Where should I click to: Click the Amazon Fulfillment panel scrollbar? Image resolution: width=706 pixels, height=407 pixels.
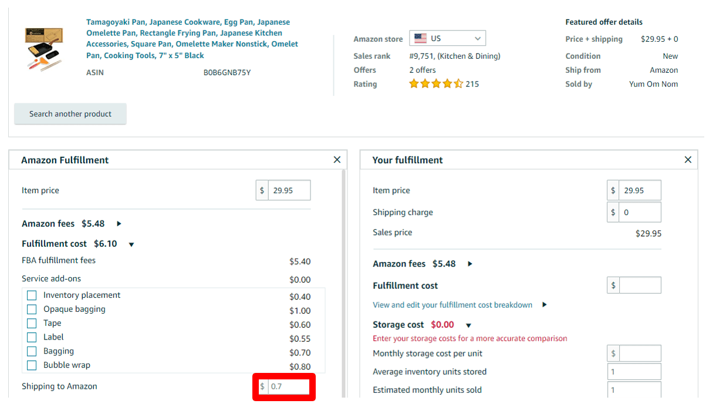tap(343, 285)
